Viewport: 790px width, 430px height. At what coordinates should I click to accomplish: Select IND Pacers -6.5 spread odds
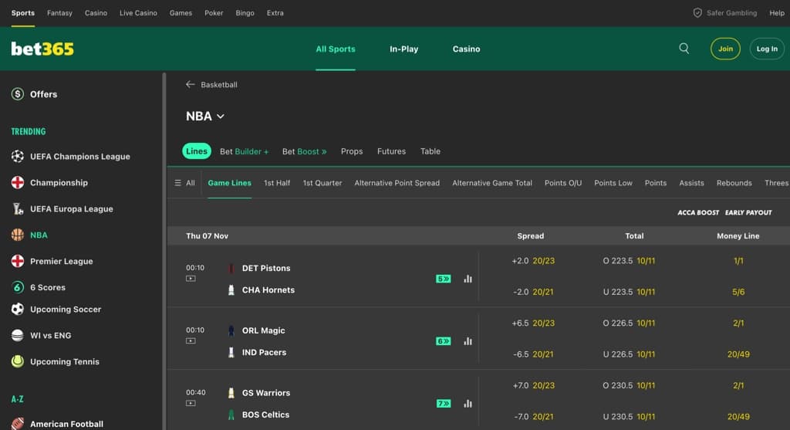tap(533, 354)
